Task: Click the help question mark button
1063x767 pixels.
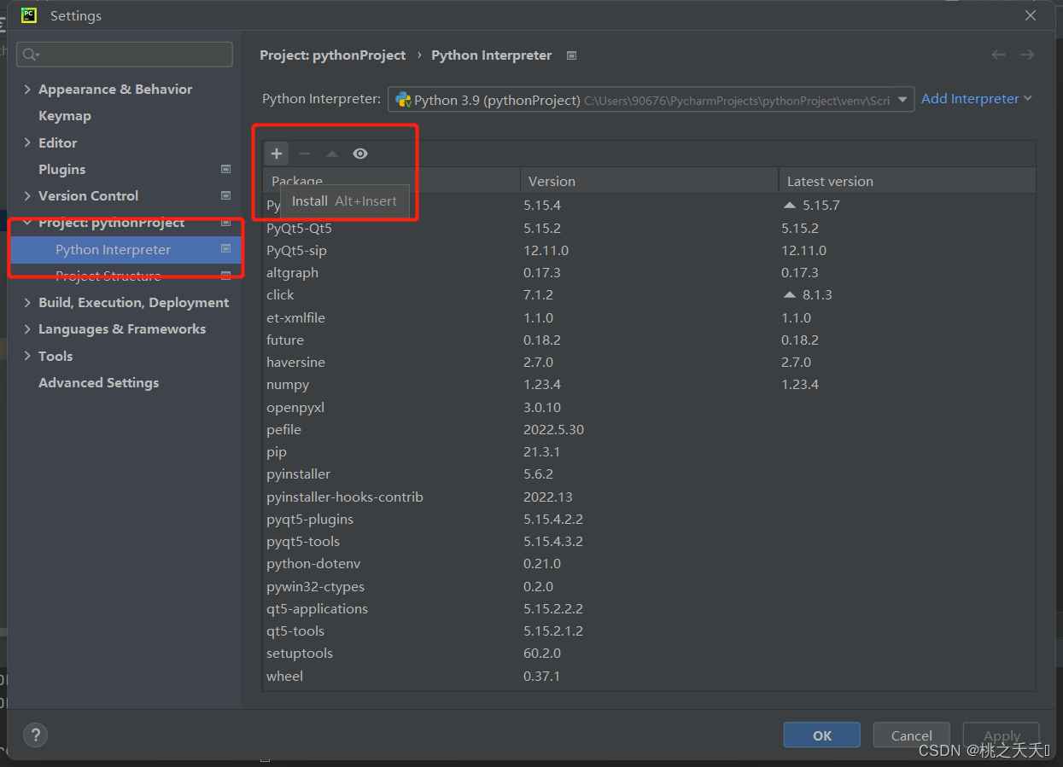Action: pos(35,735)
